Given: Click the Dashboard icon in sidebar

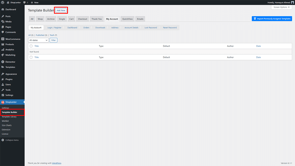Looking at the screenshot, I should point(3,9).
